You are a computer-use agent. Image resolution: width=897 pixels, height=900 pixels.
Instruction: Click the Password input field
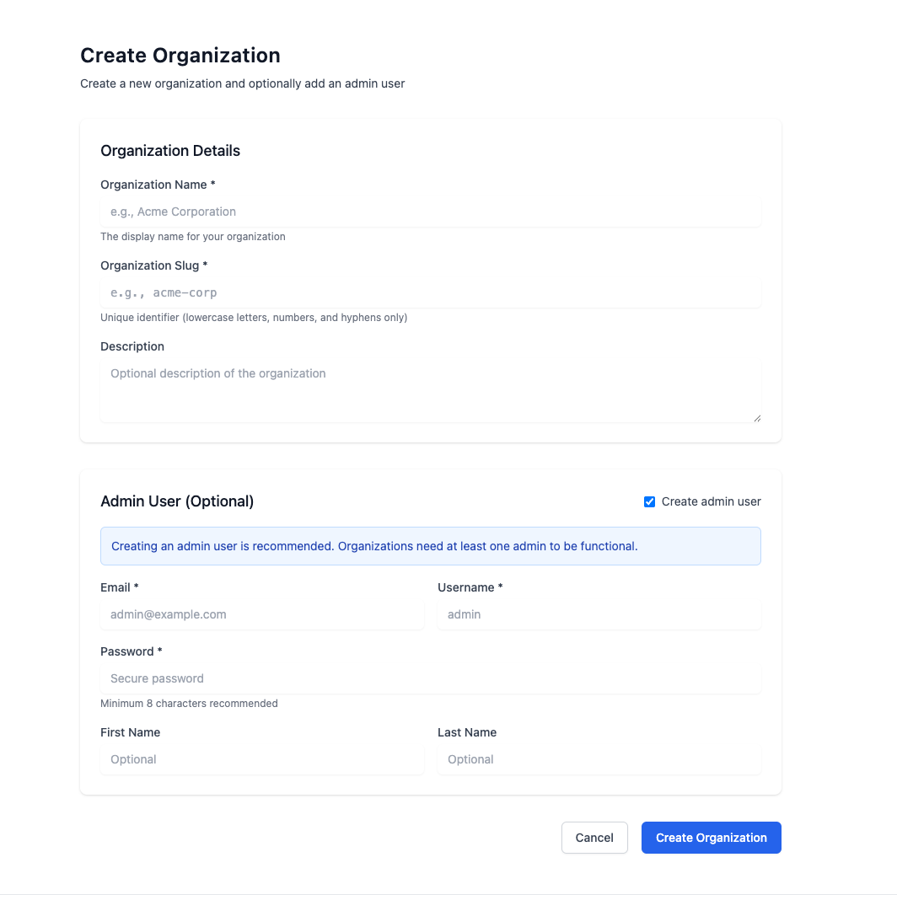pos(431,678)
